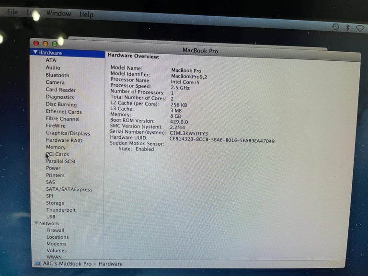Screen dimensions: 368x276
Task: Select FireWire in the sidebar
Action: 56,126
